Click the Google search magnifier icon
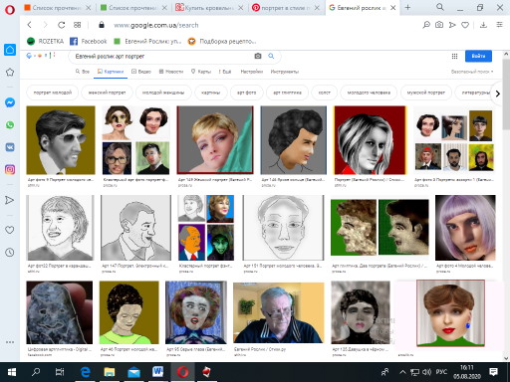The width and height of the screenshot is (510, 382). pos(271,56)
